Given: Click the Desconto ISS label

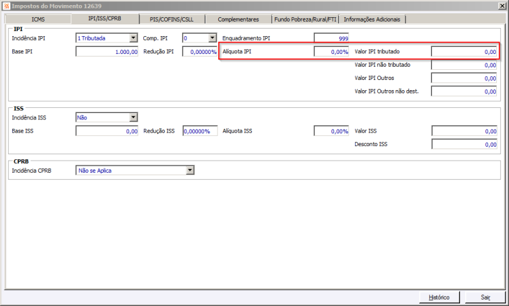Looking at the screenshot, I should 371,144.
